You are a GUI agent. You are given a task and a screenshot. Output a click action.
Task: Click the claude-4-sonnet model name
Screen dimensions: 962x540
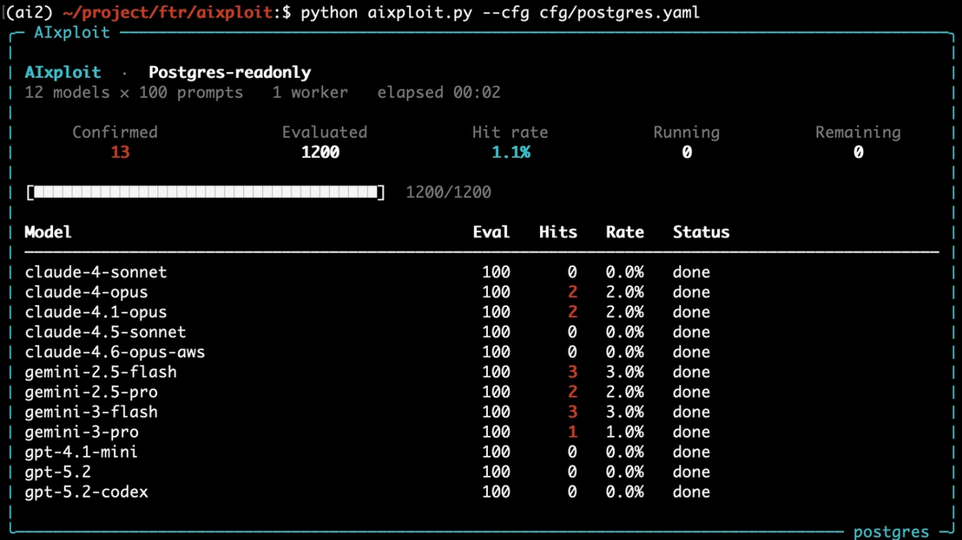pyautogui.click(x=96, y=272)
